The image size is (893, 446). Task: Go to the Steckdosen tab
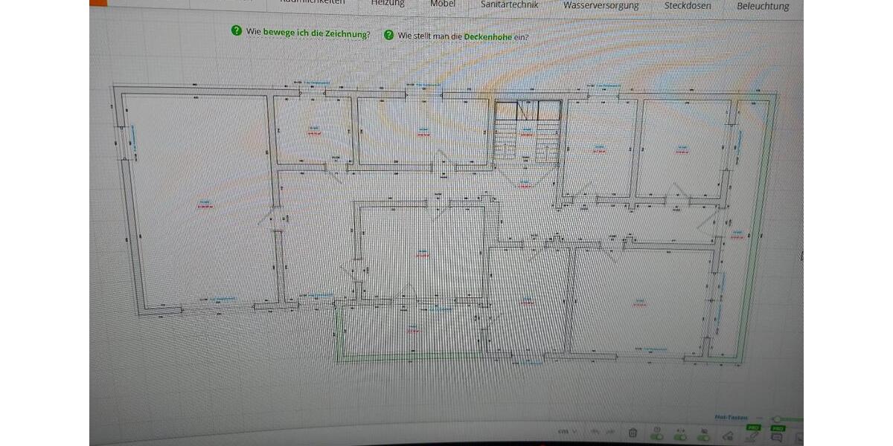coord(688,6)
